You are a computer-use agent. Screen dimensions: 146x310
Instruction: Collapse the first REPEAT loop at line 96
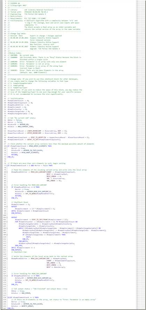tap(7, 207)
